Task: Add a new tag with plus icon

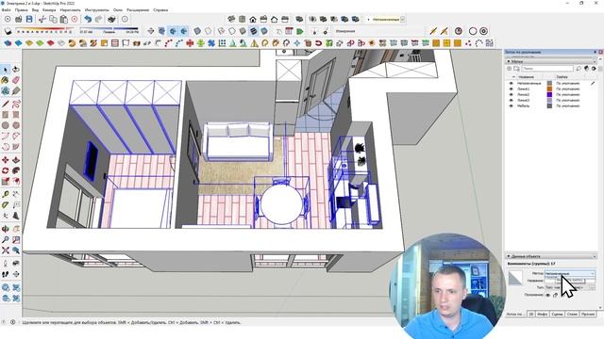Action: pyautogui.click(x=510, y=69)
